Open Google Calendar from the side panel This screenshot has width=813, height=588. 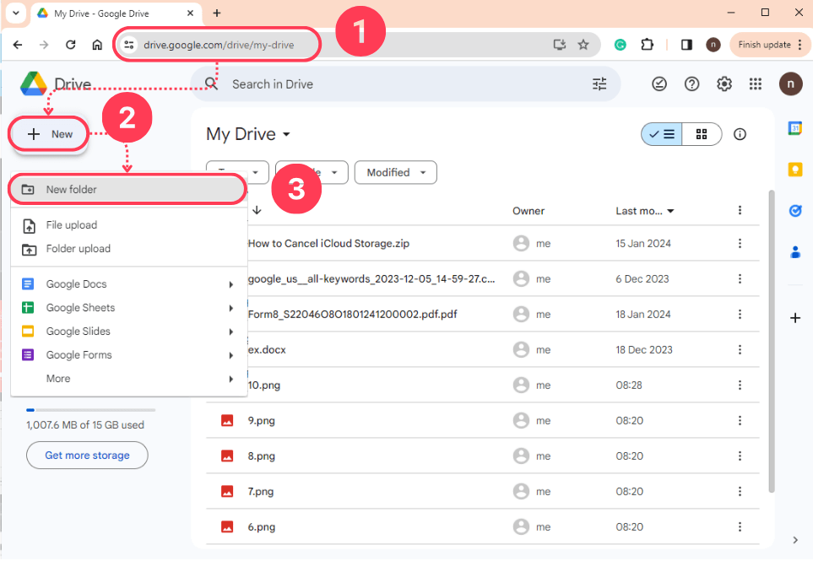794,128
